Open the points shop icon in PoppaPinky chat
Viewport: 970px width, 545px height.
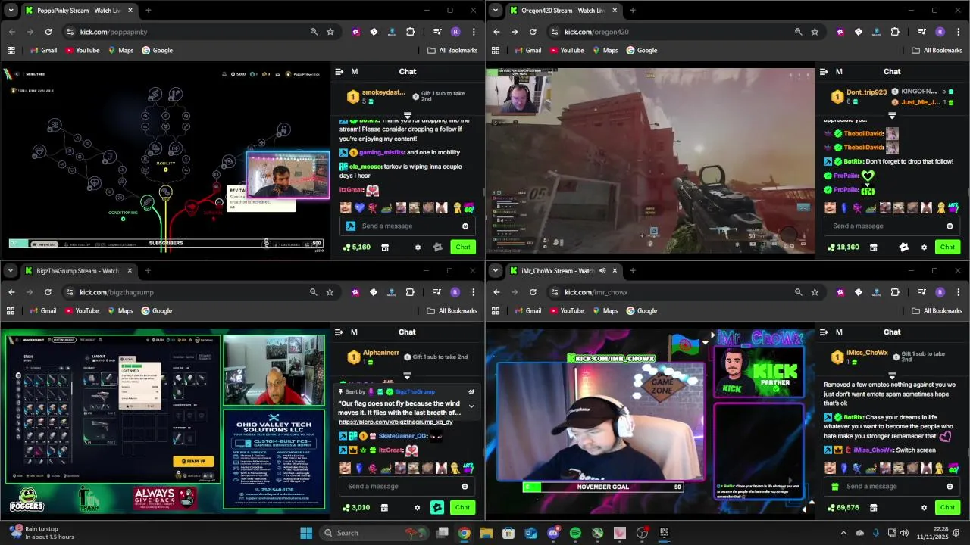point(384,248)
